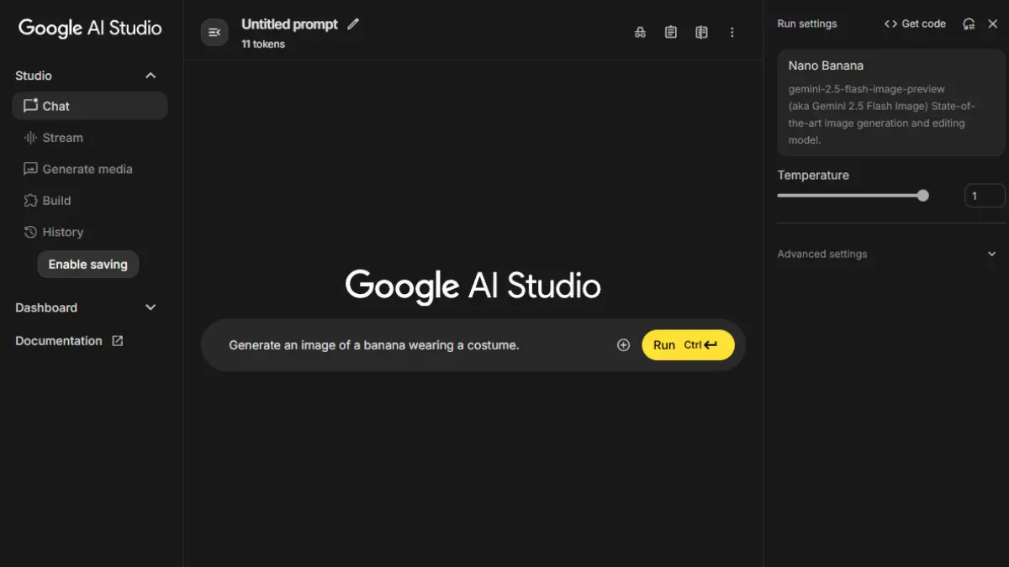Click the Temperature value input field
The width and height of the screenshot is (1009, 567).
click(984, 196)
